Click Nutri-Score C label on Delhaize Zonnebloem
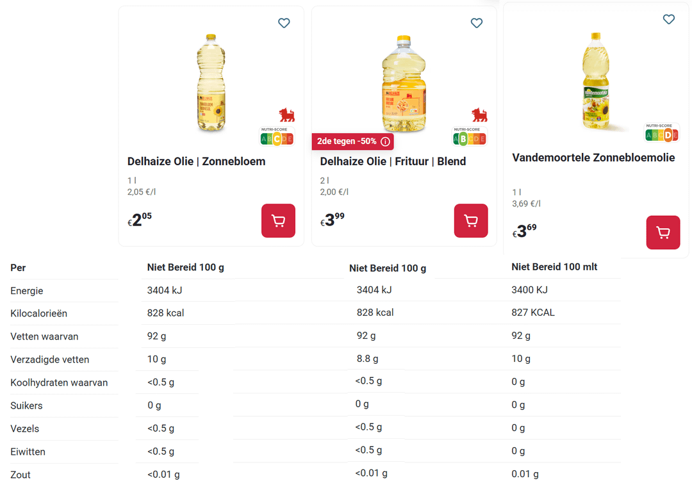Screen dimensions: 692x481 point(277,137)
